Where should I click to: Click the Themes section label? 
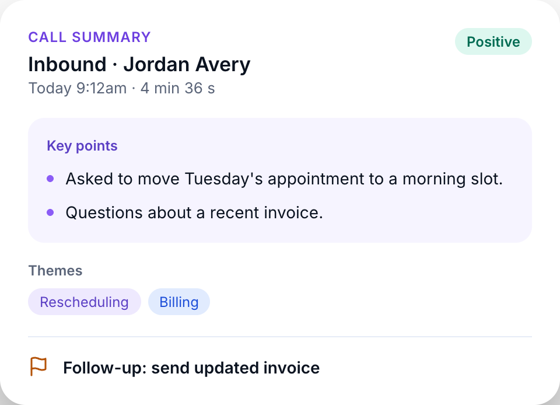55,271
